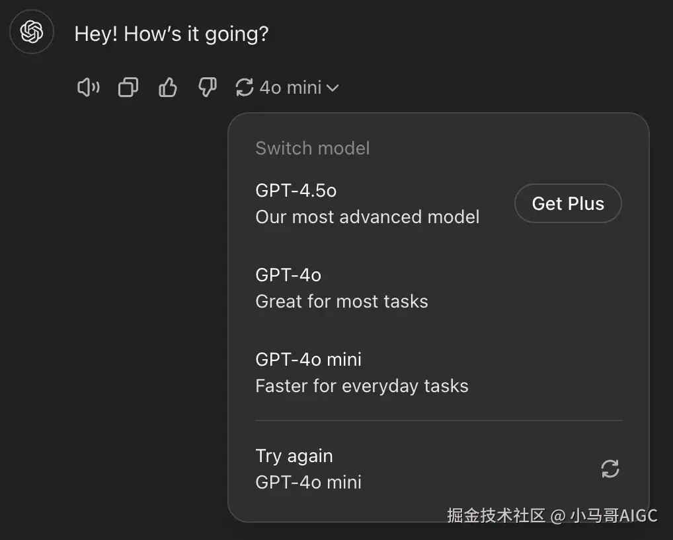This screenshot has width=673, height=540.
Task: Select GPT-4.5o from Switch model menu
Action: [x=296, y=191]
